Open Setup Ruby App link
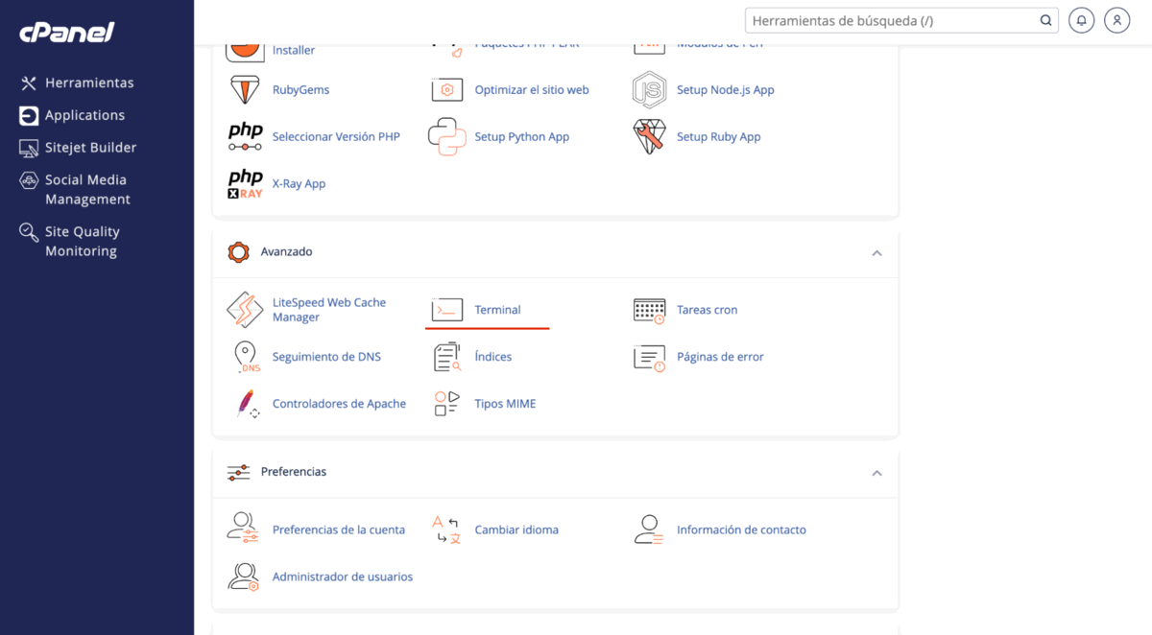1152x635 pixels. pos(718,136)
